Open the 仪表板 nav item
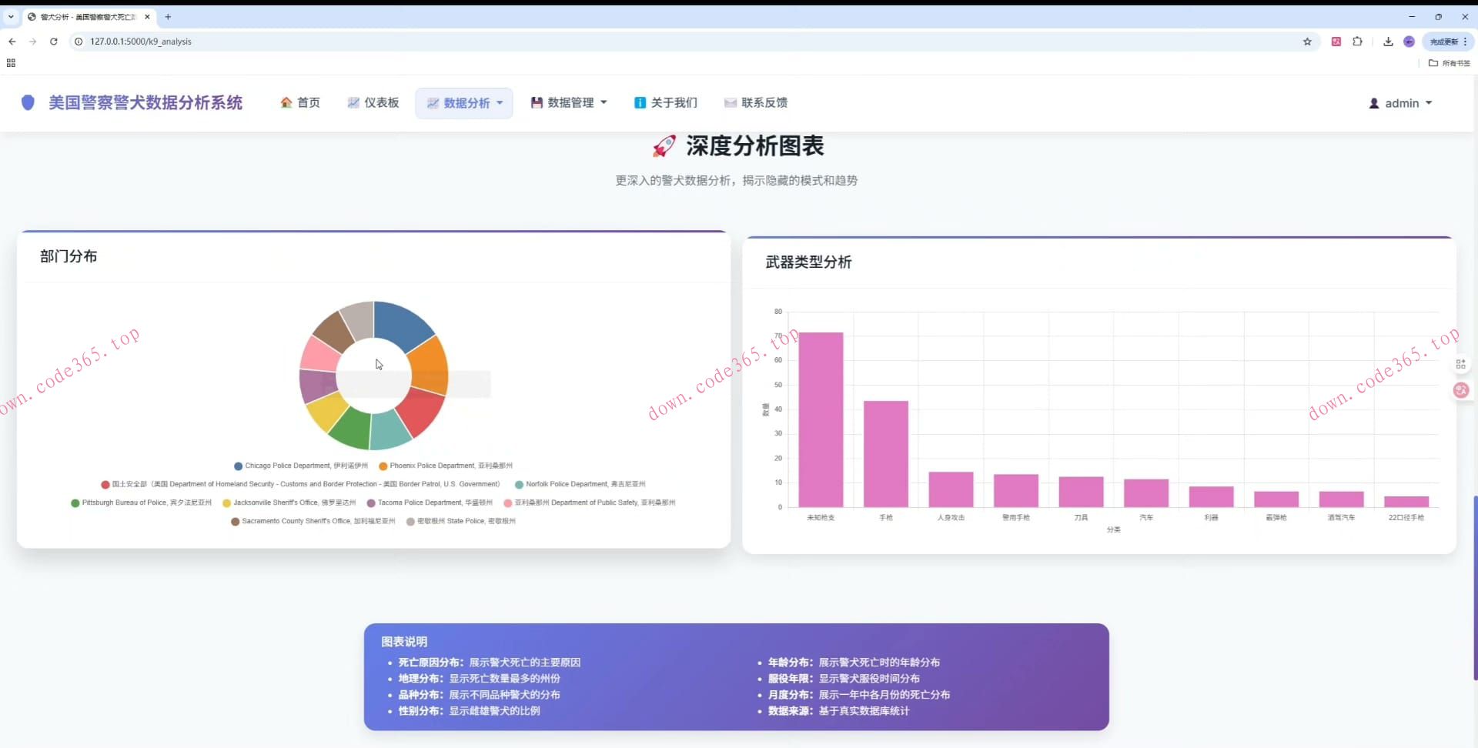The height and width of the screenshot is (748, 1478). pos(373,102)
